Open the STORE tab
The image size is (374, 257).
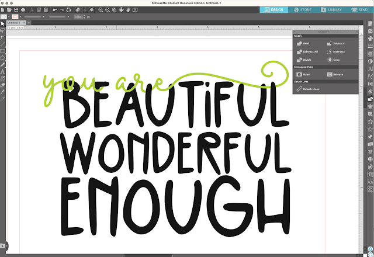[x=303, y=10]
